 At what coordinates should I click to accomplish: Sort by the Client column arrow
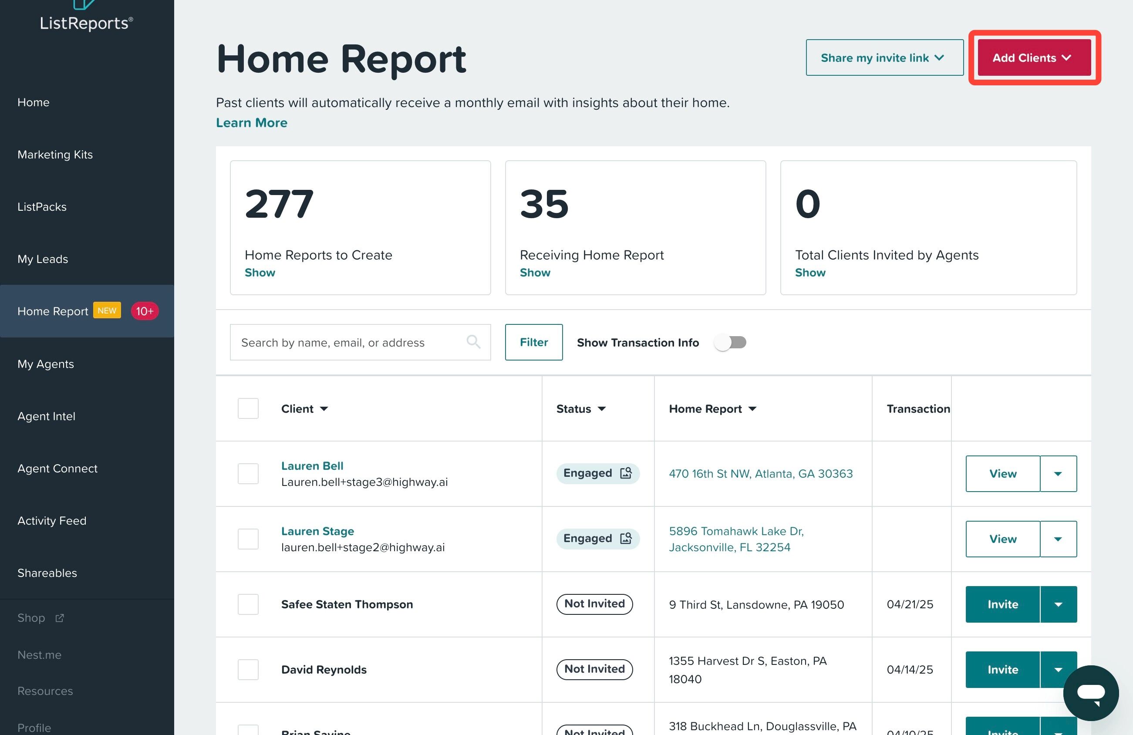[x=324, y=409]
